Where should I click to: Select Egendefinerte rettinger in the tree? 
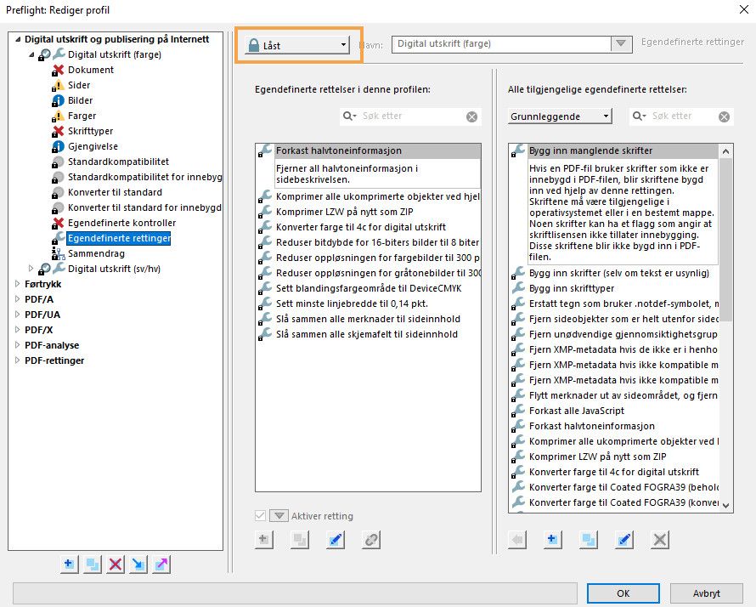coord(119,239)
